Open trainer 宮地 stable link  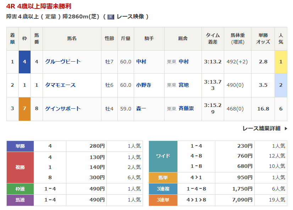(184, 85)
